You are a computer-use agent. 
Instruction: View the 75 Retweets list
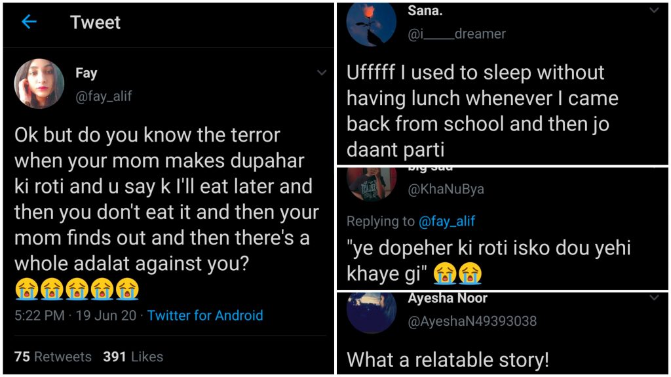53,357
